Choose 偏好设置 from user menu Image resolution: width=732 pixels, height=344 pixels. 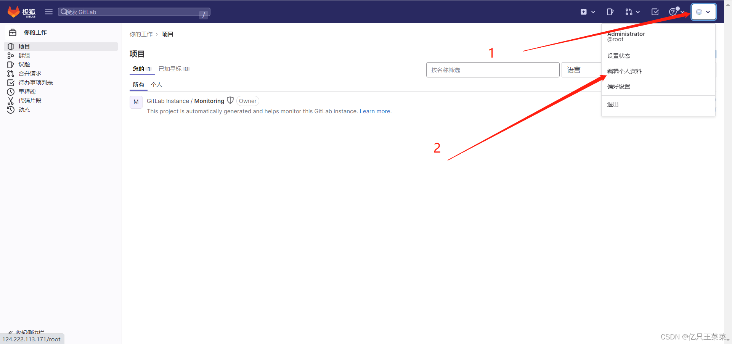pos(658,87)
